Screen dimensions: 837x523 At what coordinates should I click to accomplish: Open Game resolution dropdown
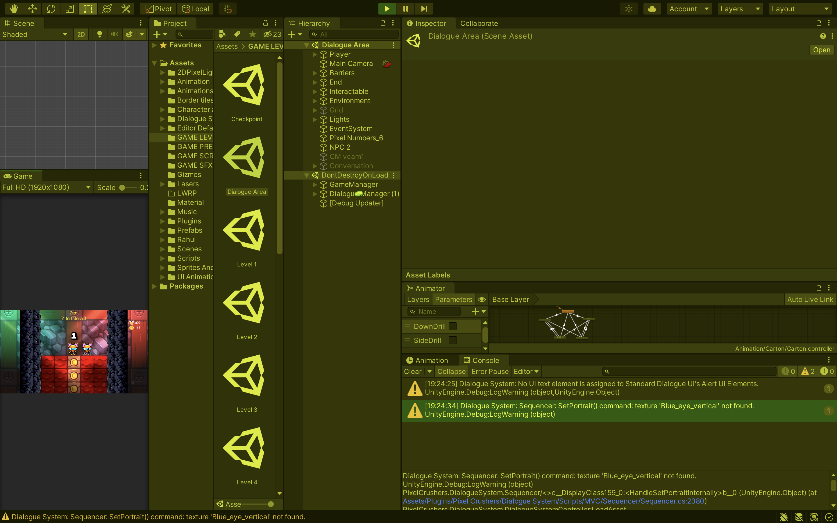click(x=46, y=187)
